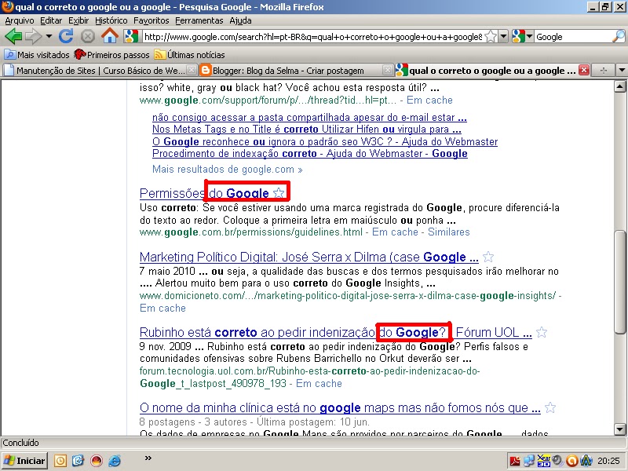Click the scrollbar down arrow
628x471 pixels.
tap(620, 429)
